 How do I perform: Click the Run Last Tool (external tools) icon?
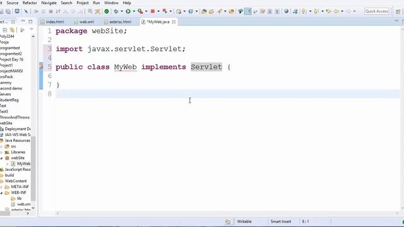tap(140, 11)
